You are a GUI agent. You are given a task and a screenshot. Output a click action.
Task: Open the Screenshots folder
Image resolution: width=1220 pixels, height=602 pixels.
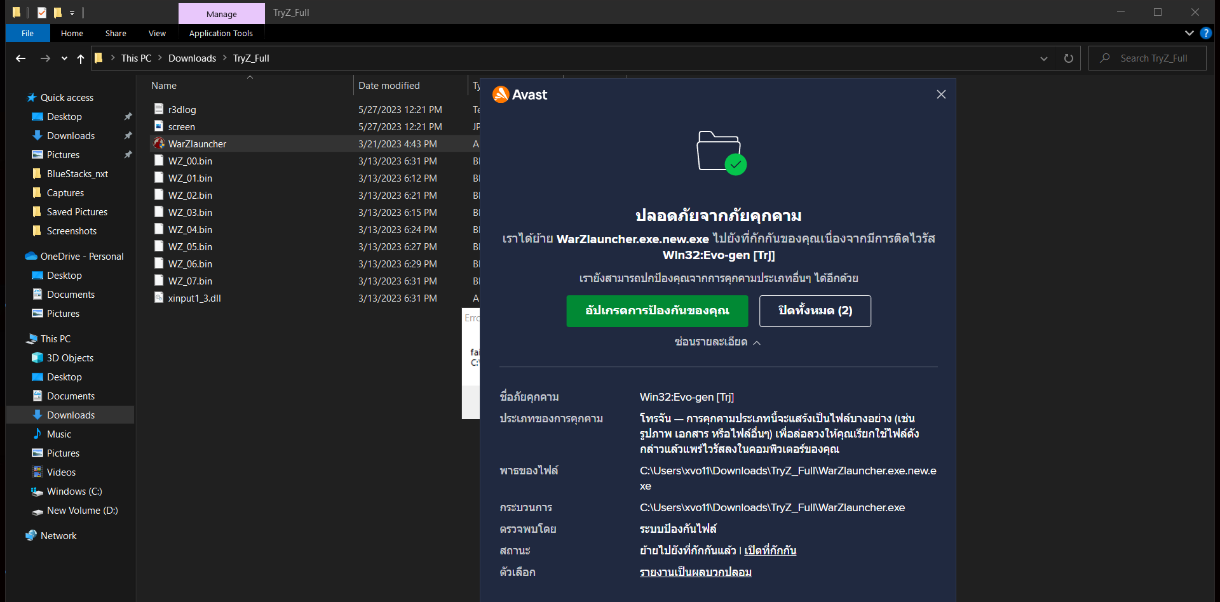point(71,231)
